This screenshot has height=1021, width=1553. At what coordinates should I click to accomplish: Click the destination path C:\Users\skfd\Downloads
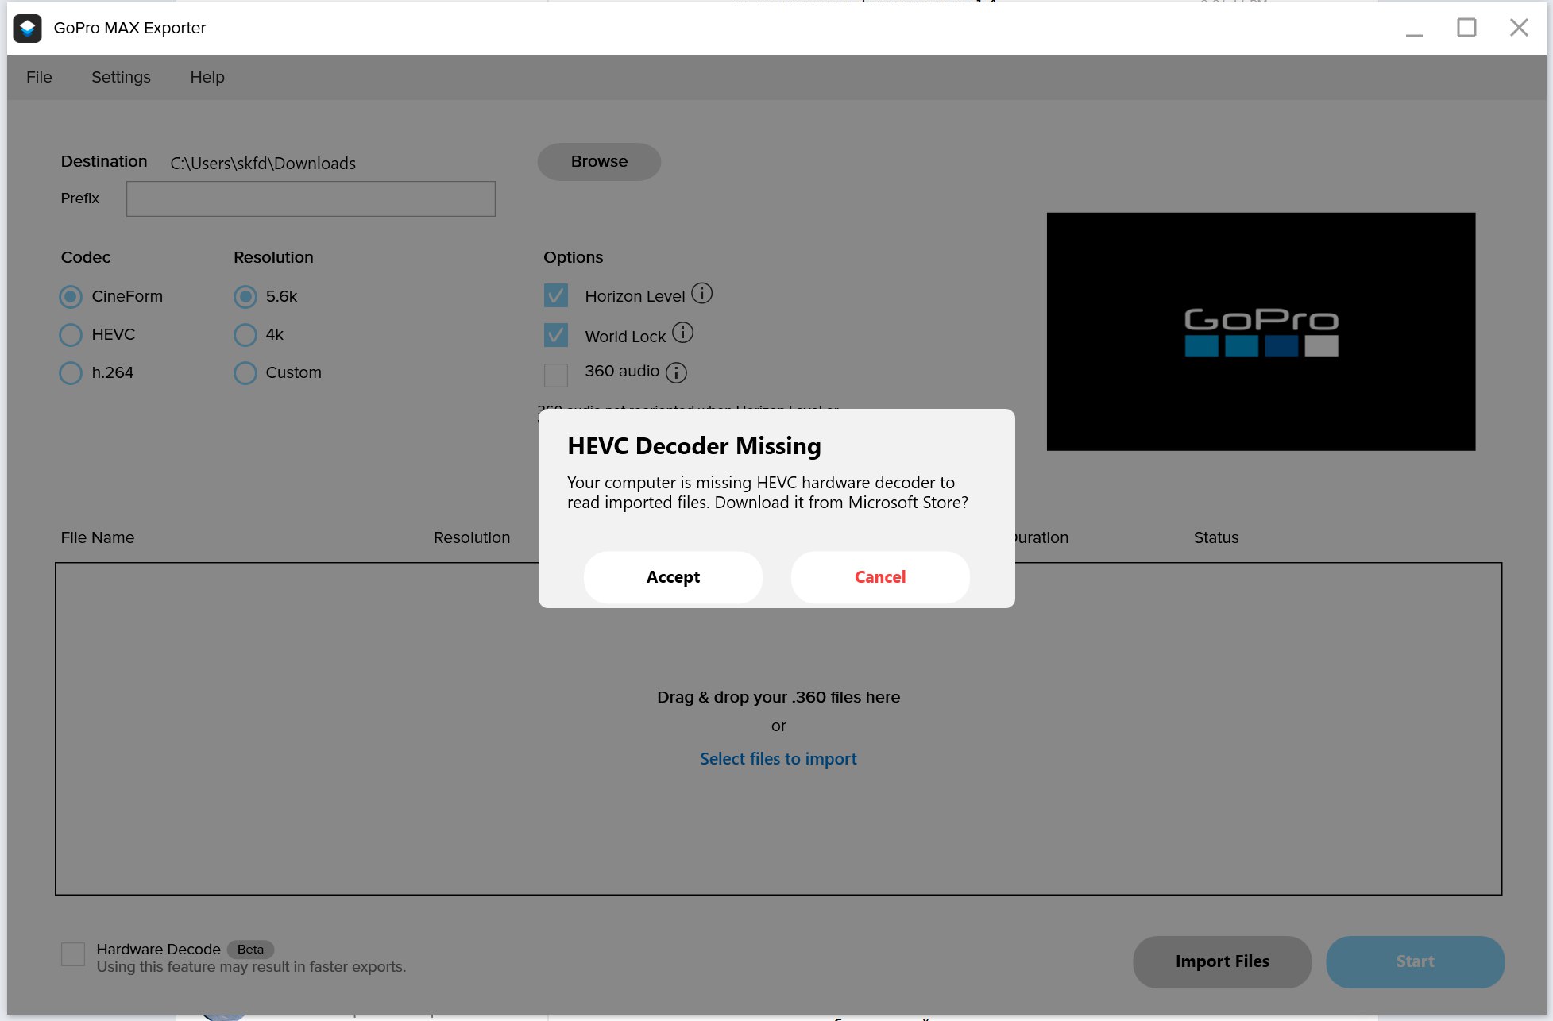pos(263,164)
